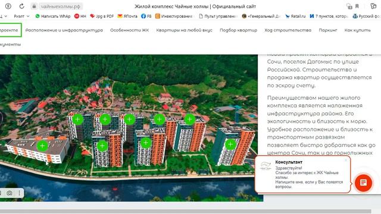Close the Консультант chat popup

point(346,160)
